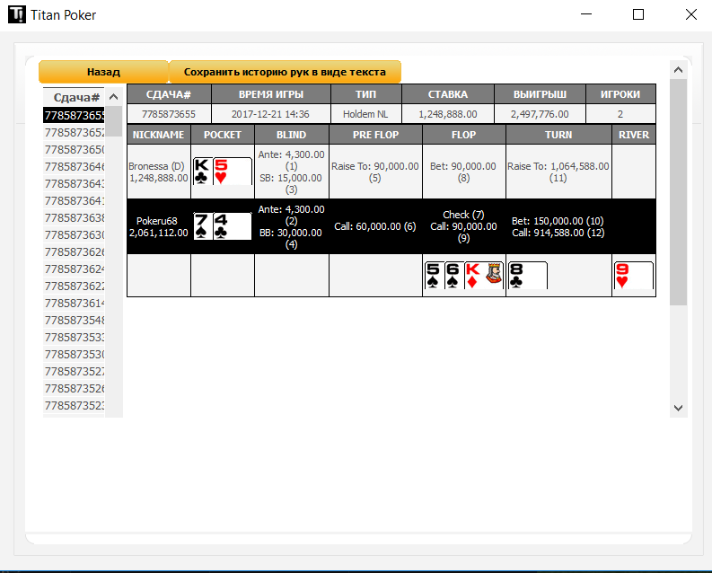Image resolution: width=712 pixels, height=573 pixels.
Task: Select hand 7785873646 in the list
Action: coord(74,167)
